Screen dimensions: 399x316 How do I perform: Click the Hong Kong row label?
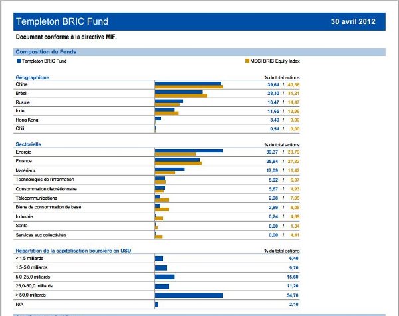click(x=27, y=120)
